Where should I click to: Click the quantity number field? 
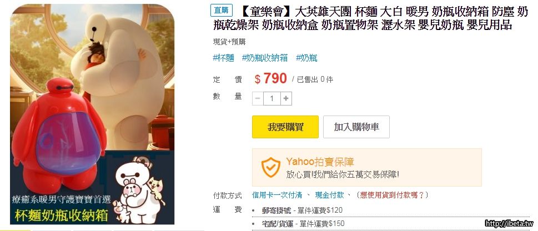pyautogui.click(x=271, y=98)
